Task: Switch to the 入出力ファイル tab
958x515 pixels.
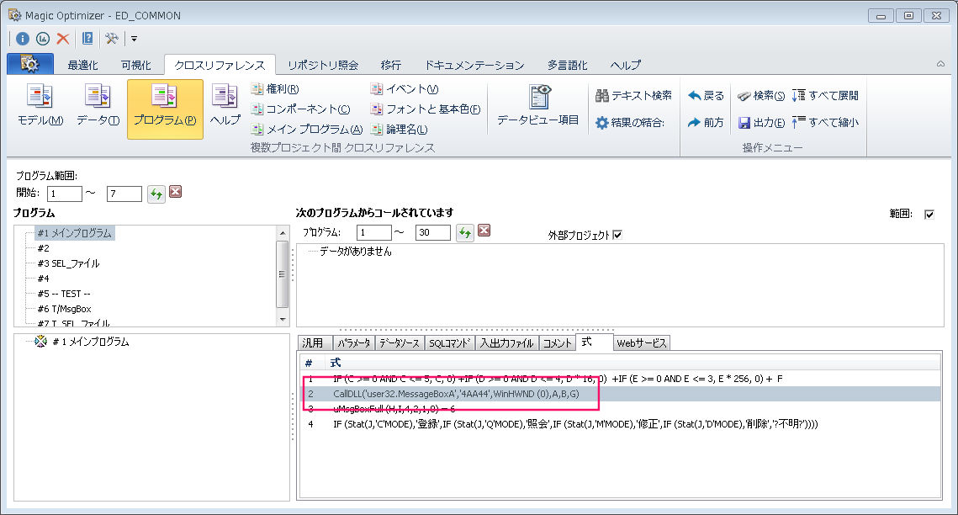Action: [x=507, y=342]
